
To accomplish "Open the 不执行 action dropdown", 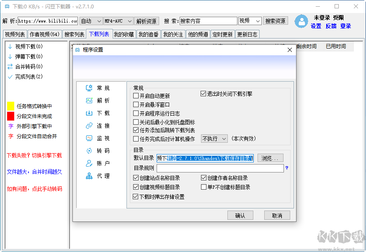I will tap(214, 139).
